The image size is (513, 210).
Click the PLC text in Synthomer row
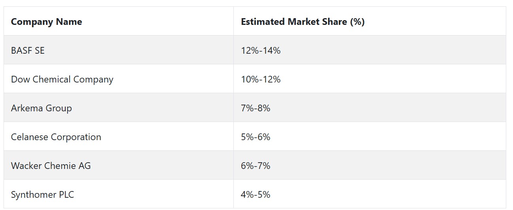pos(66,195)
